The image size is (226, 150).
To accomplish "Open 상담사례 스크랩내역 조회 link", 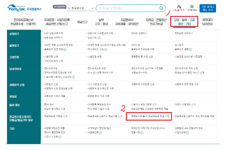I will point(100,33).
